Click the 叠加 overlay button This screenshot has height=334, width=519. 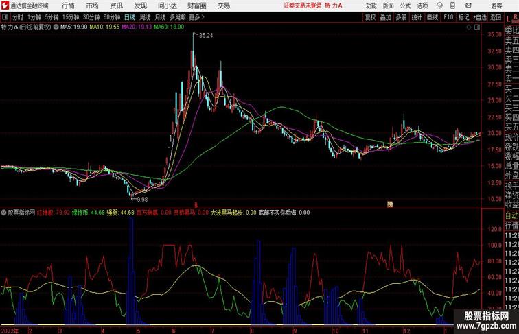pos(386,17)
